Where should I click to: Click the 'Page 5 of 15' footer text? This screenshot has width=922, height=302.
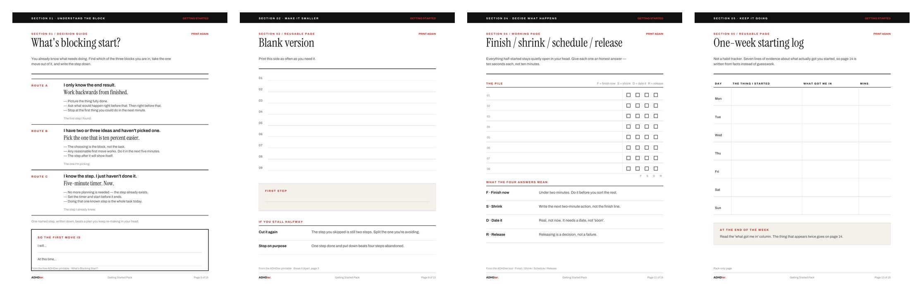[201, 277]
